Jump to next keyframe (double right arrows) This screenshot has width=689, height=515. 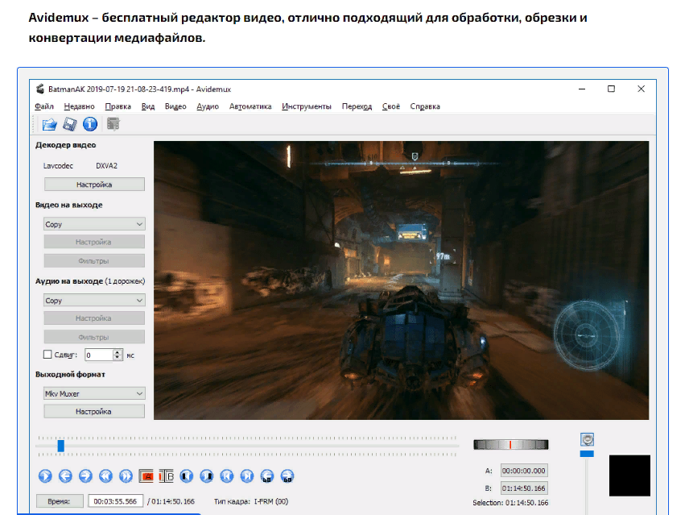coord(126,476)
